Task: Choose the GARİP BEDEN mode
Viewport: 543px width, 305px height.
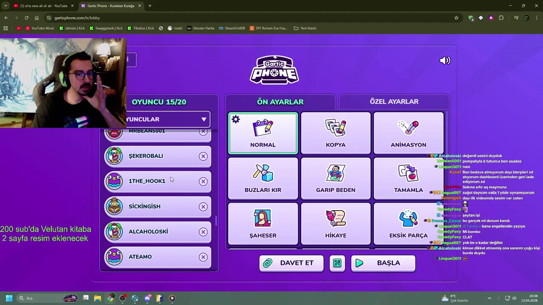Action: (x=336, y=178)
